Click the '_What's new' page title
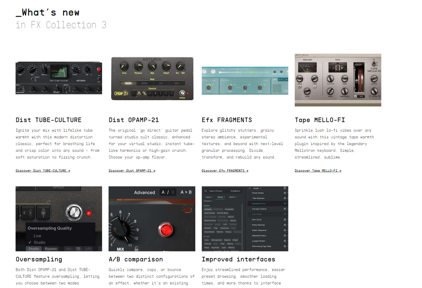 47,12
